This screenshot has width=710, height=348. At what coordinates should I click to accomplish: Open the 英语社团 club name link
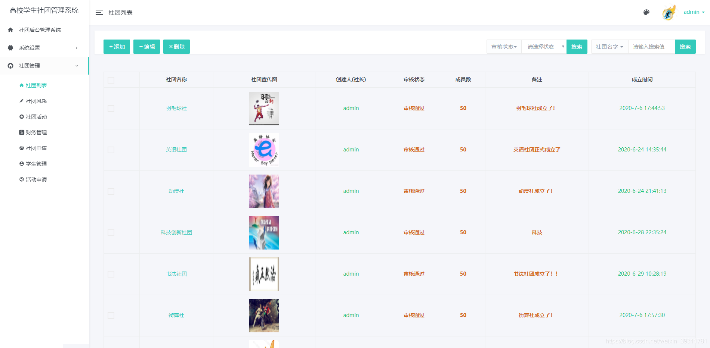pyautogui.click(x=176, y=150)
